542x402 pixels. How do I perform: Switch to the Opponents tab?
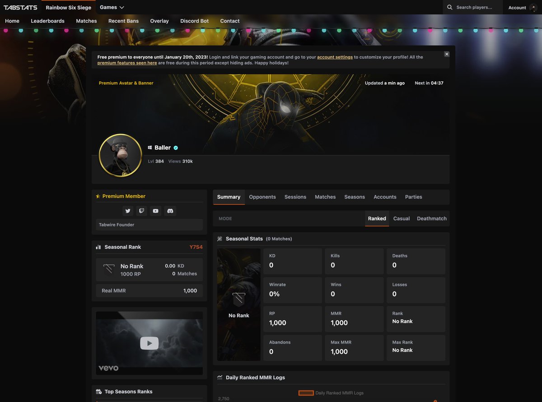[262, 197]
